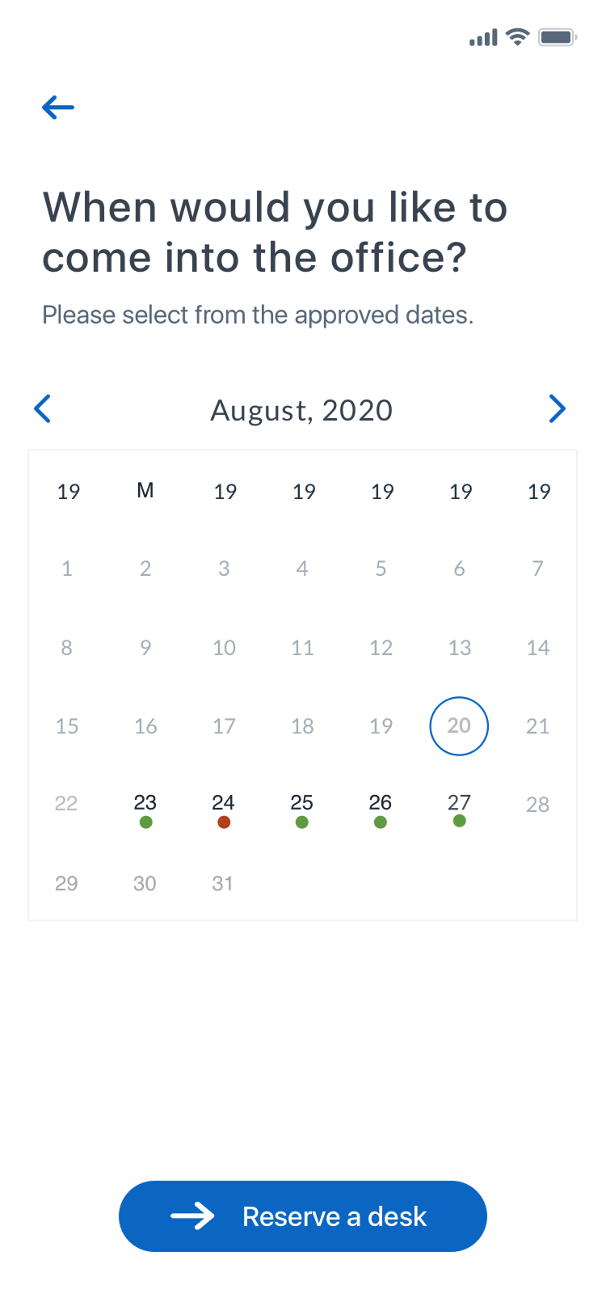
Task: Advance to the next month
Action: 557,408
